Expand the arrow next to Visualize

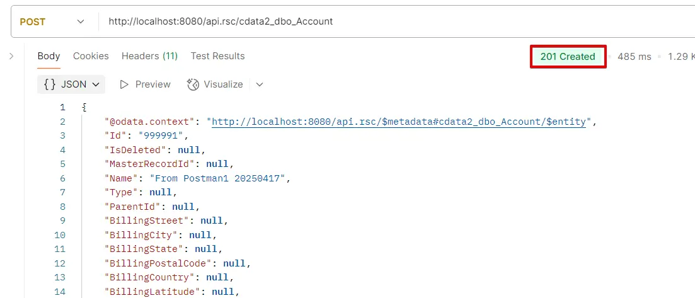click(x=260, y=84)
